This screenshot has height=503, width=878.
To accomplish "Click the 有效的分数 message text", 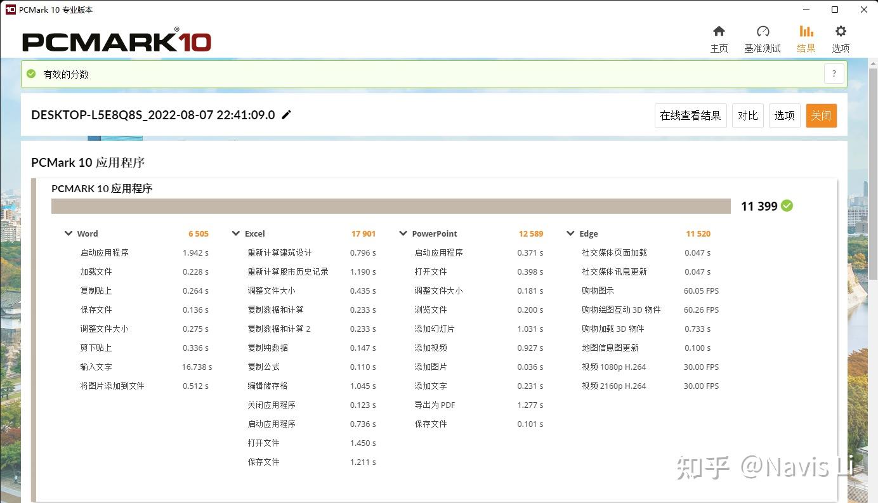I will tap(66, 74).
